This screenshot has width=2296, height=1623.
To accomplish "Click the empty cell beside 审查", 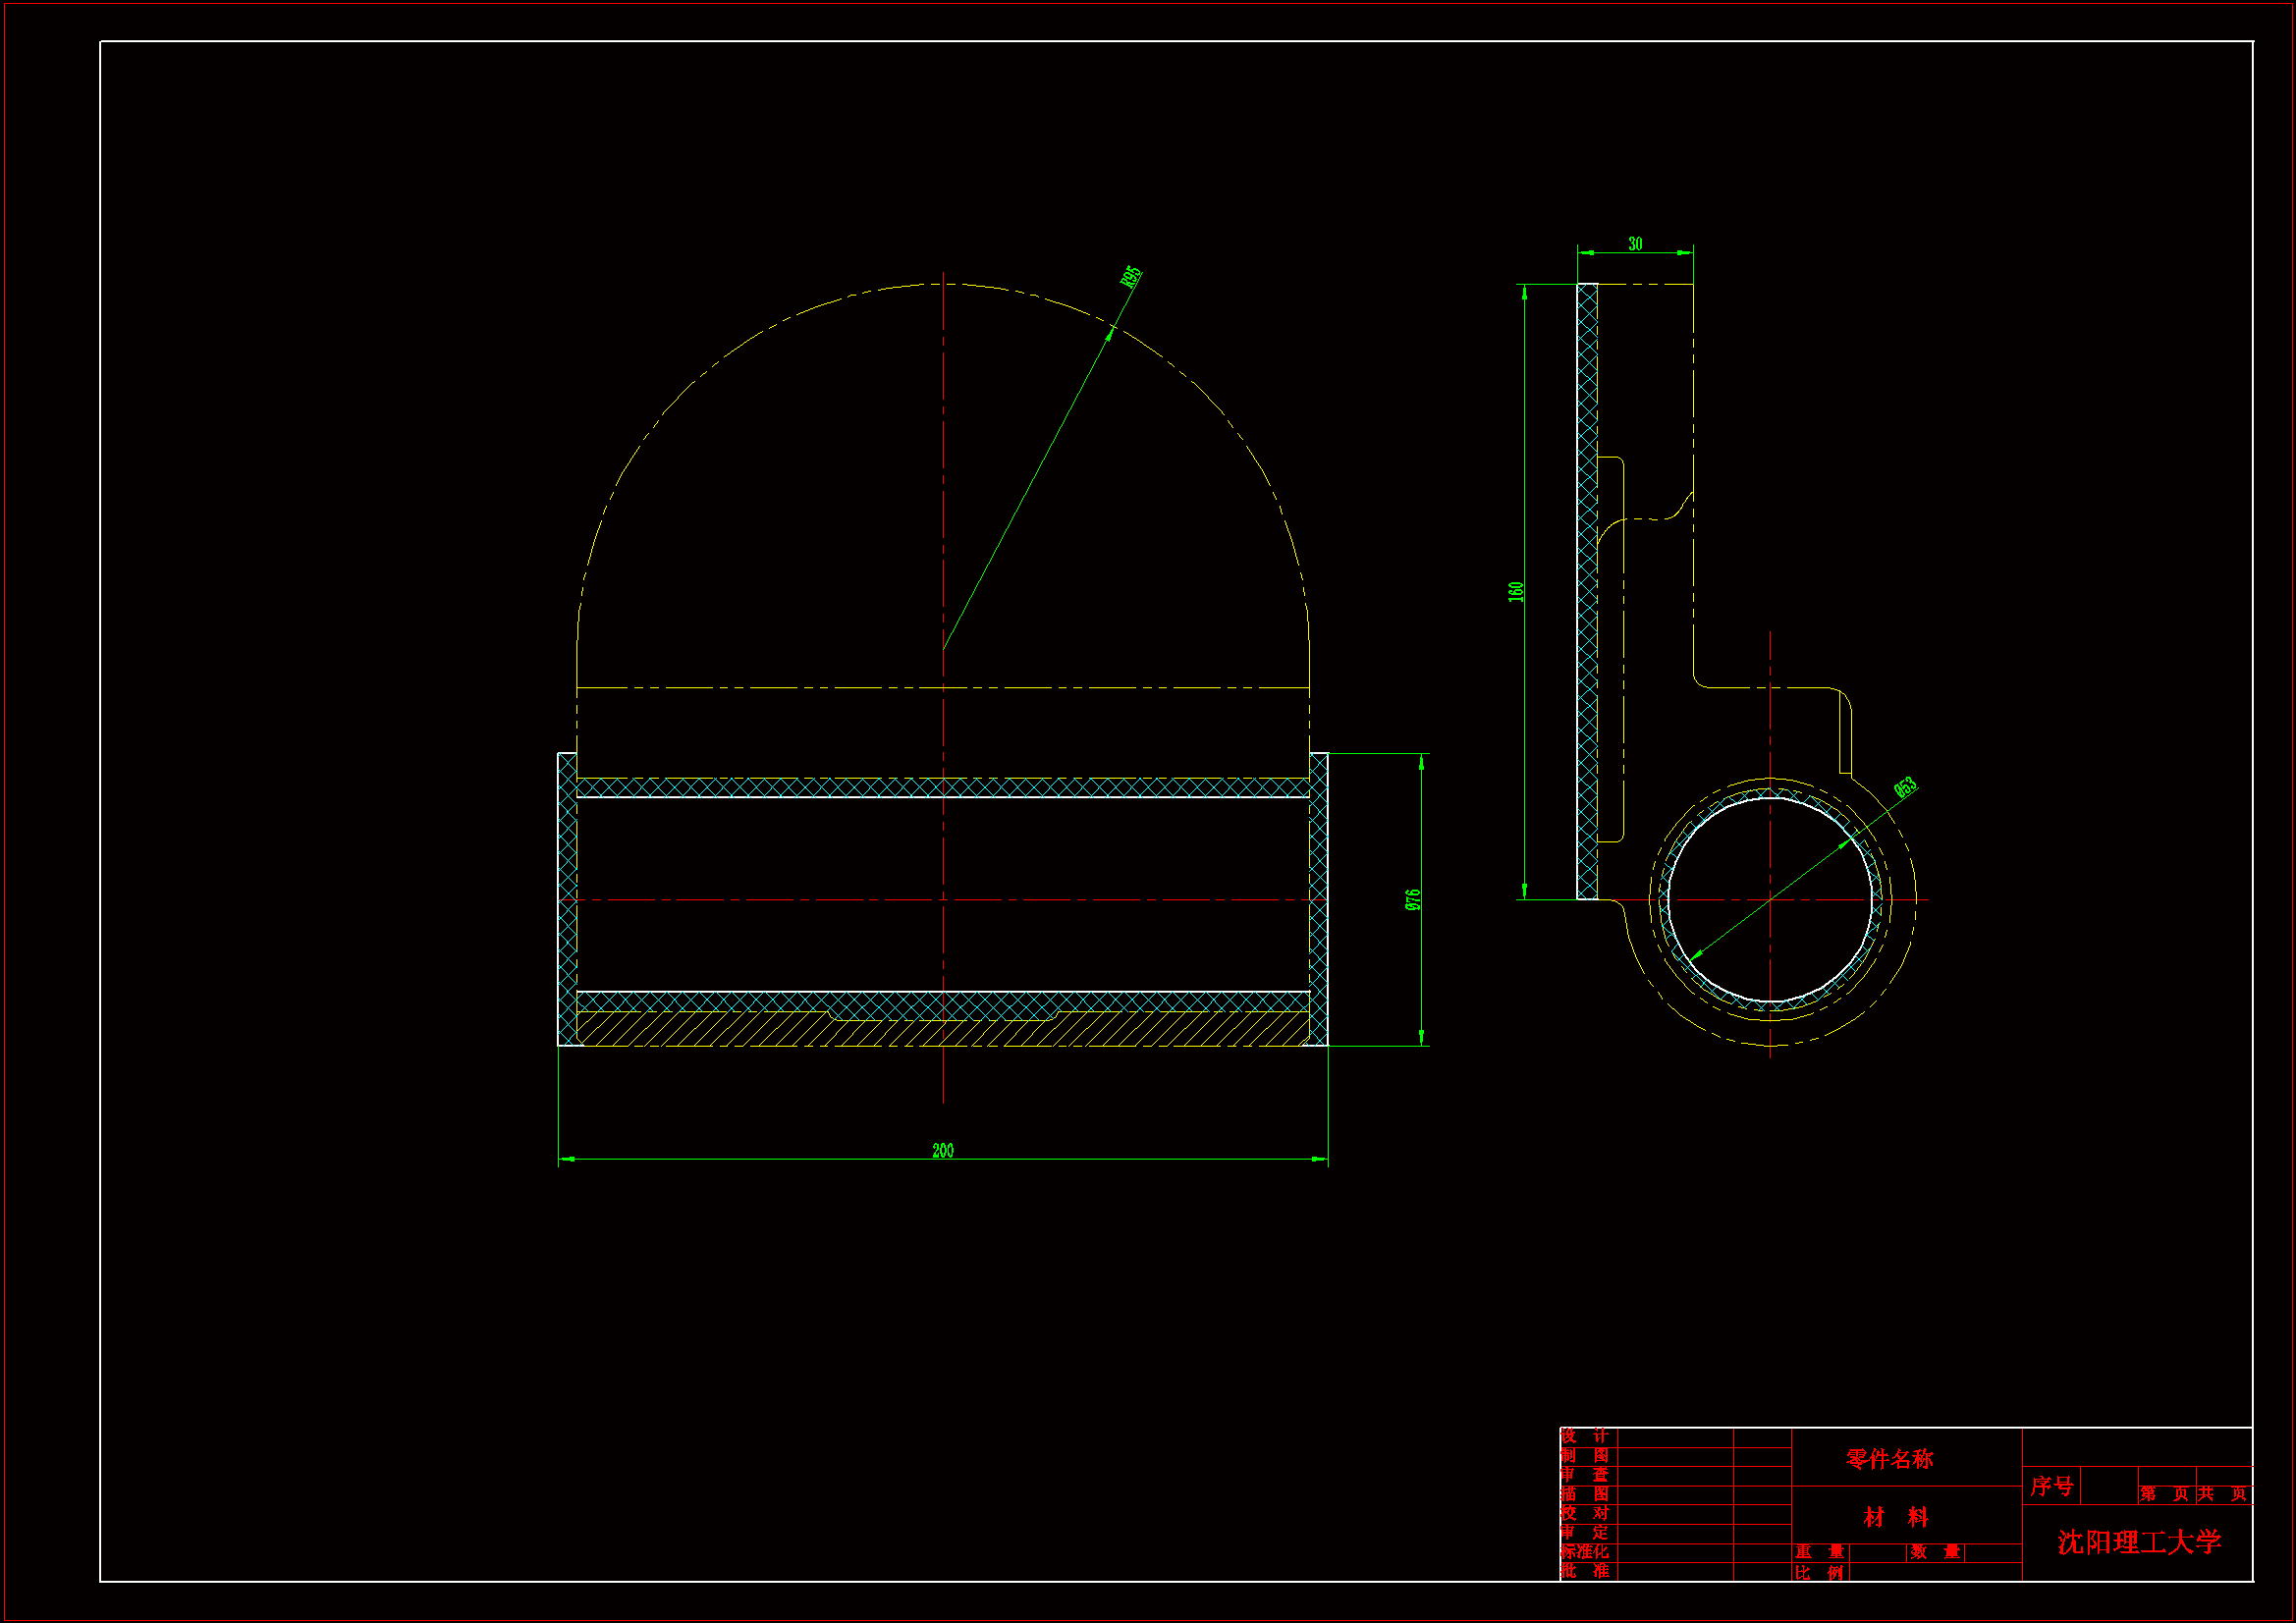I will click(1675, 1475).
